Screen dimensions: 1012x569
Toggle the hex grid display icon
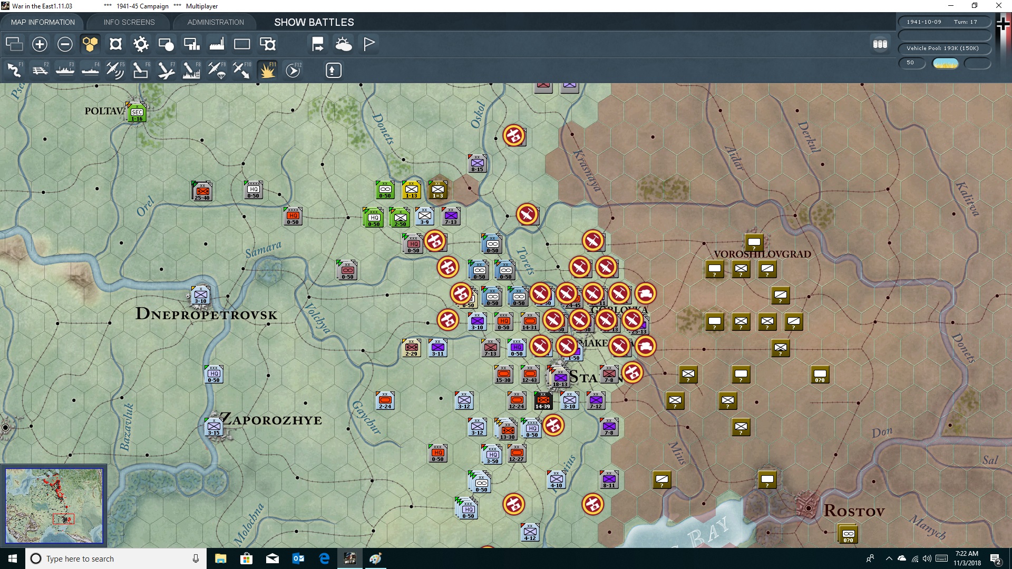[x=90, y=44]
